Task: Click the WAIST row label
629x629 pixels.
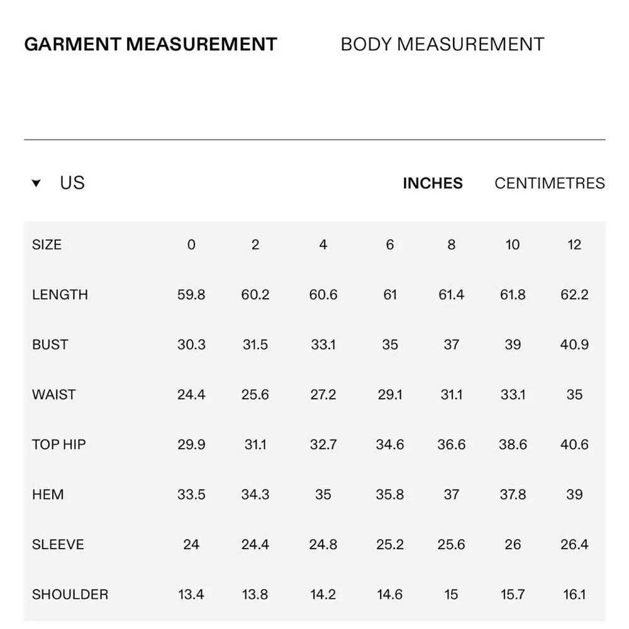Action: (53, 394)
